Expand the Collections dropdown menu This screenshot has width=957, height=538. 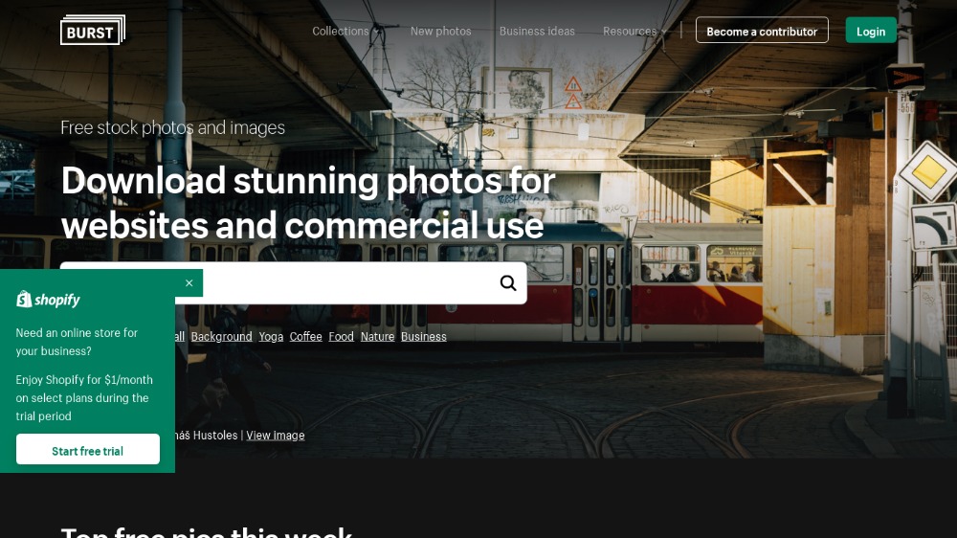click(345, 32)
